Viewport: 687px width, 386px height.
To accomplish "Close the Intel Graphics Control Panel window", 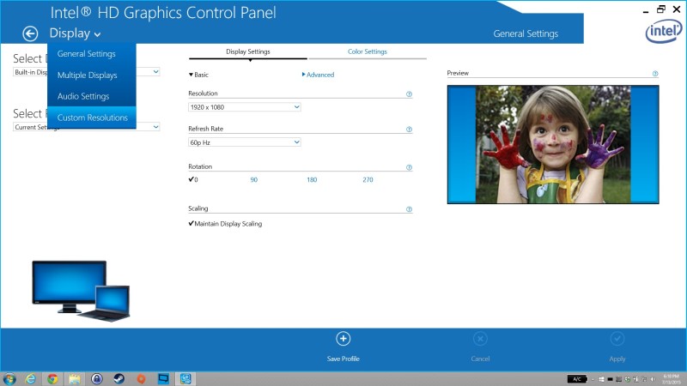I will tap(677, 9).
